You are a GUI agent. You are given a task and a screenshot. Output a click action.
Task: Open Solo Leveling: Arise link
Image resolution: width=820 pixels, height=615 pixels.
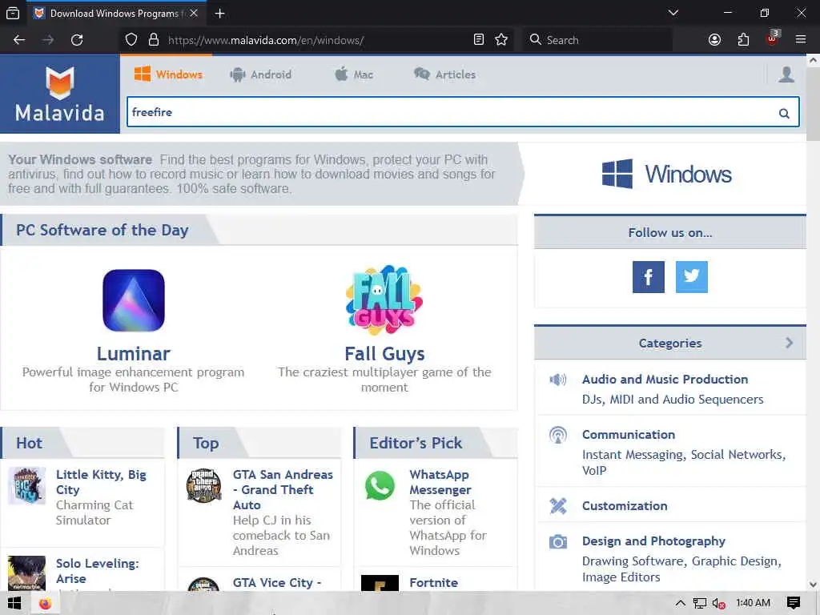(x=97, y=570)
